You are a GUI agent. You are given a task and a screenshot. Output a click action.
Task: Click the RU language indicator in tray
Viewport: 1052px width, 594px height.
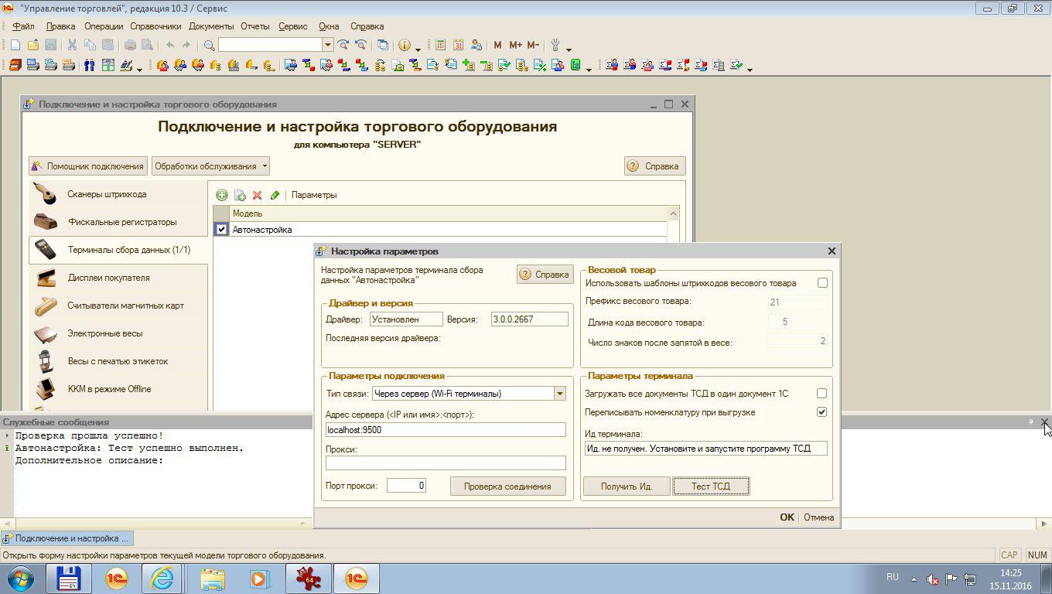893,577
